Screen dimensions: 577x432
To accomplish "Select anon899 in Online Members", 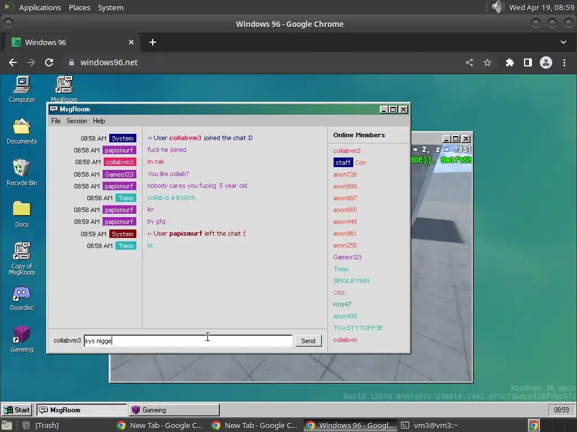I will point(345,186).
